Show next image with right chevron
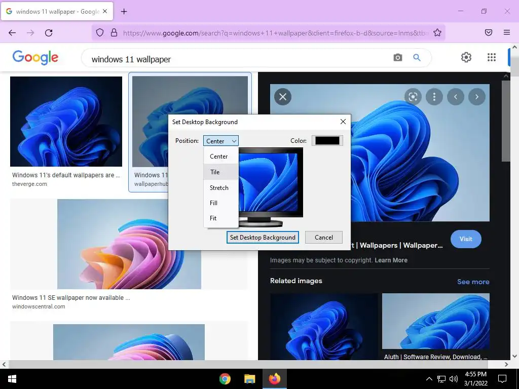519x389 pixels. pos(476,97)
